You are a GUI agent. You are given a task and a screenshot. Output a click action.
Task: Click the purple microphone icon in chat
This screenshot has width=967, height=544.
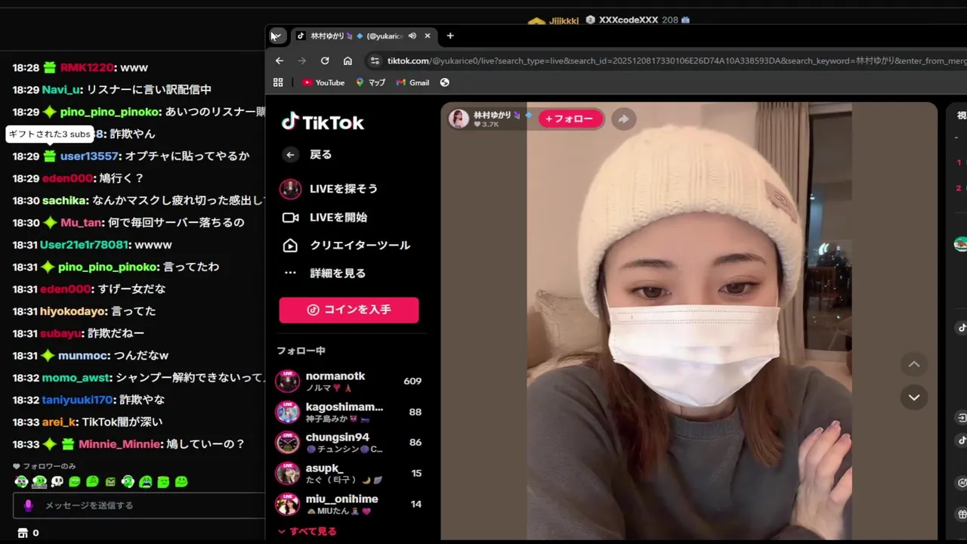pos(29,505)
